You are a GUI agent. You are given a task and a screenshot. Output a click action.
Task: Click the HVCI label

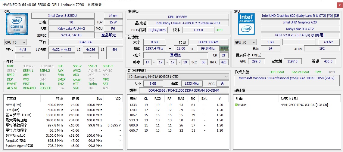point(331,72)
